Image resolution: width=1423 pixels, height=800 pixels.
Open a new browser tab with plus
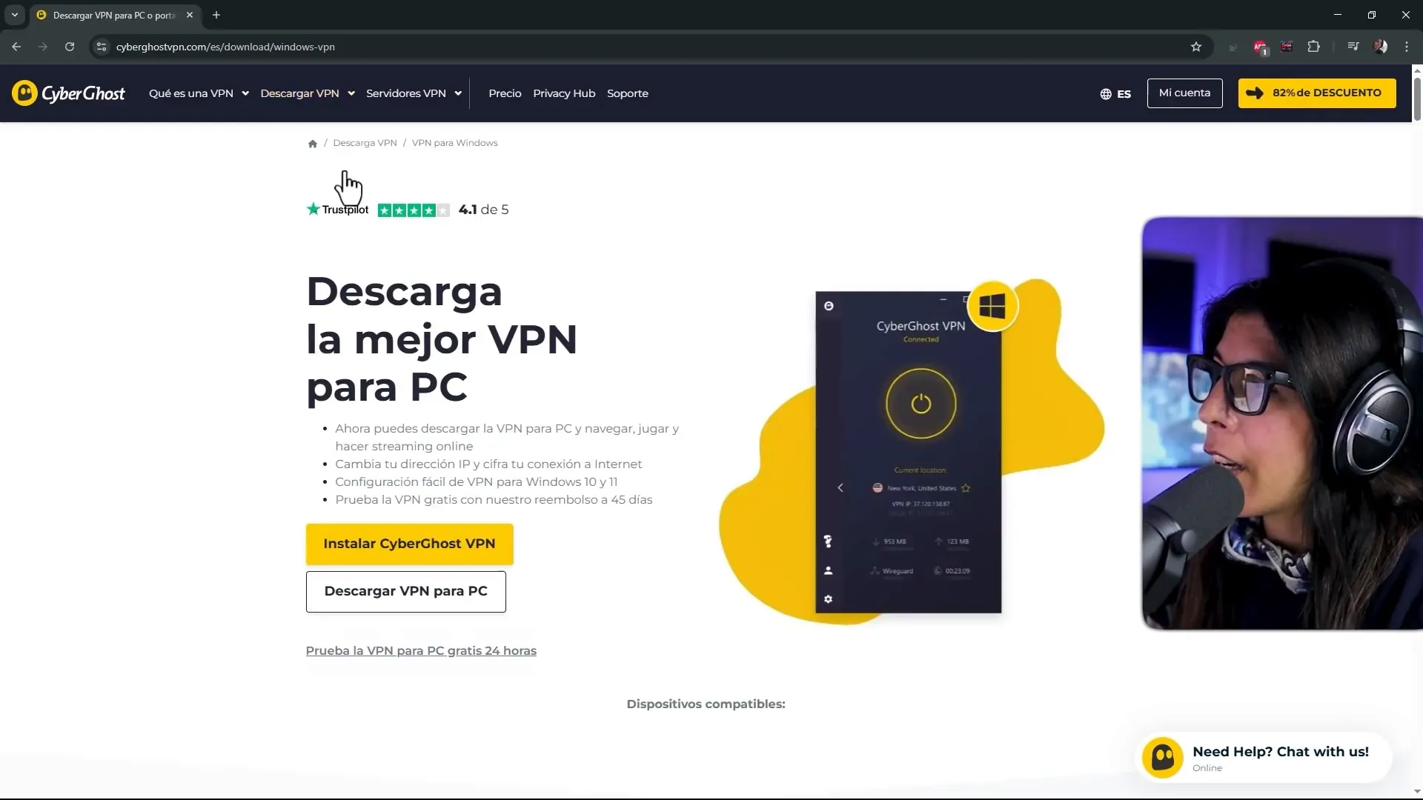pyautogui.click(x=216, y=15)
